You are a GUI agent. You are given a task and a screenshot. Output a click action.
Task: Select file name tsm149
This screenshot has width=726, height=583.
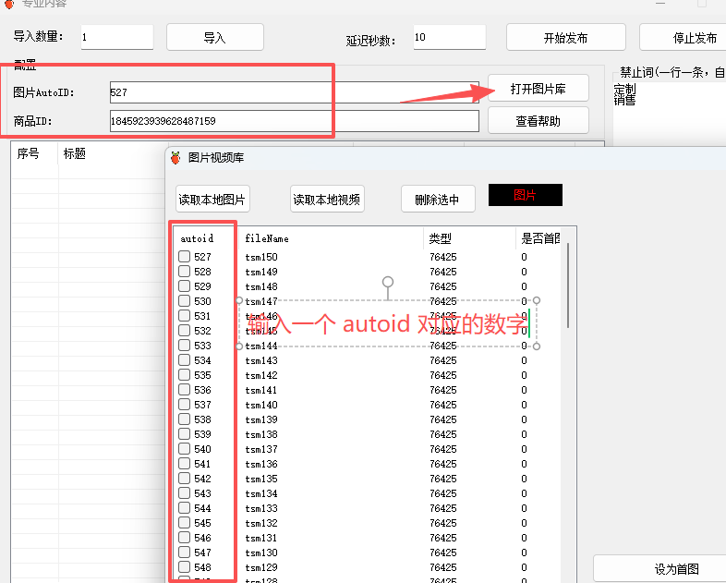(261, 272)
